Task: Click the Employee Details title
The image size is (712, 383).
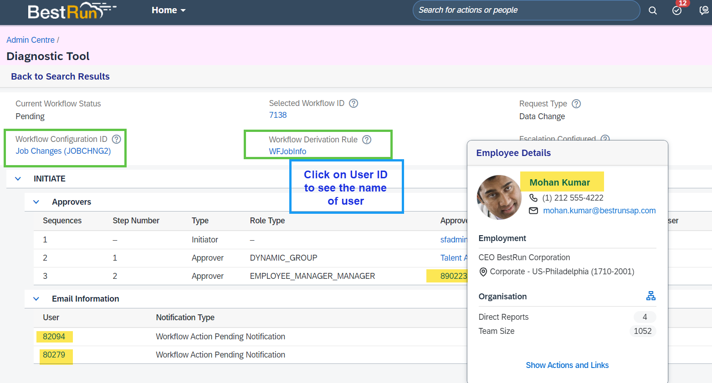Action: [x=513, y=153]
